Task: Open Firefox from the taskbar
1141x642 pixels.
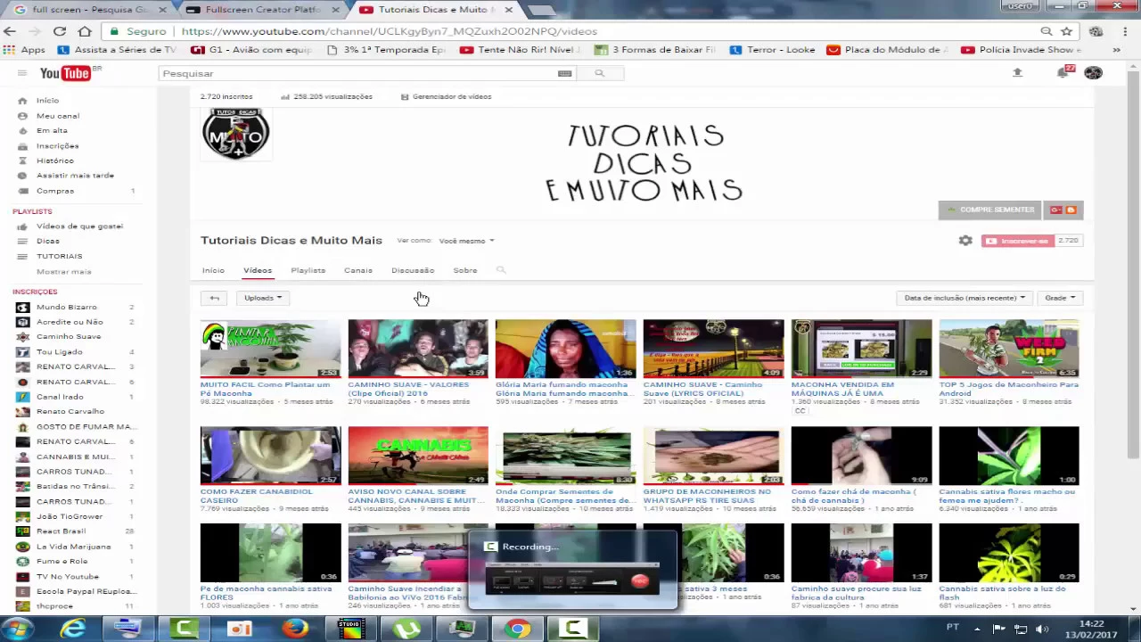Action: click(x=295, y=629)
